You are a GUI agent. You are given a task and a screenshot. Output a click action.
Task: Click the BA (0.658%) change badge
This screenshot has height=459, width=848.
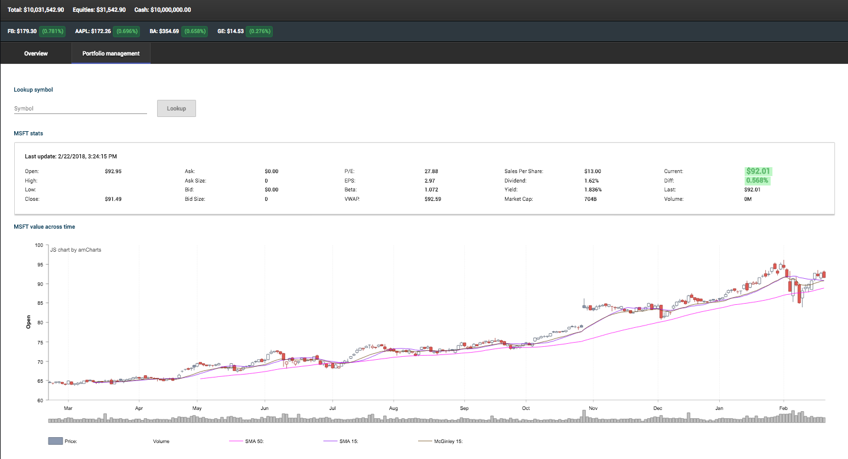pyautogui.click(x=195, y=31)
